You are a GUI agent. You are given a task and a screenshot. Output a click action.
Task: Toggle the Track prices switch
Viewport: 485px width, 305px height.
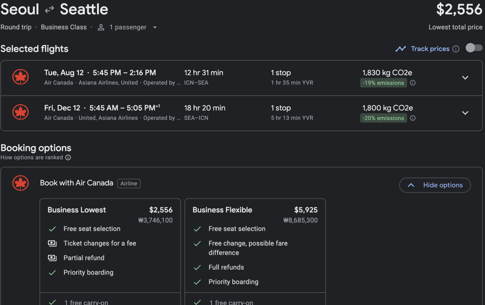pyautogui.click(x=474, y=48)
